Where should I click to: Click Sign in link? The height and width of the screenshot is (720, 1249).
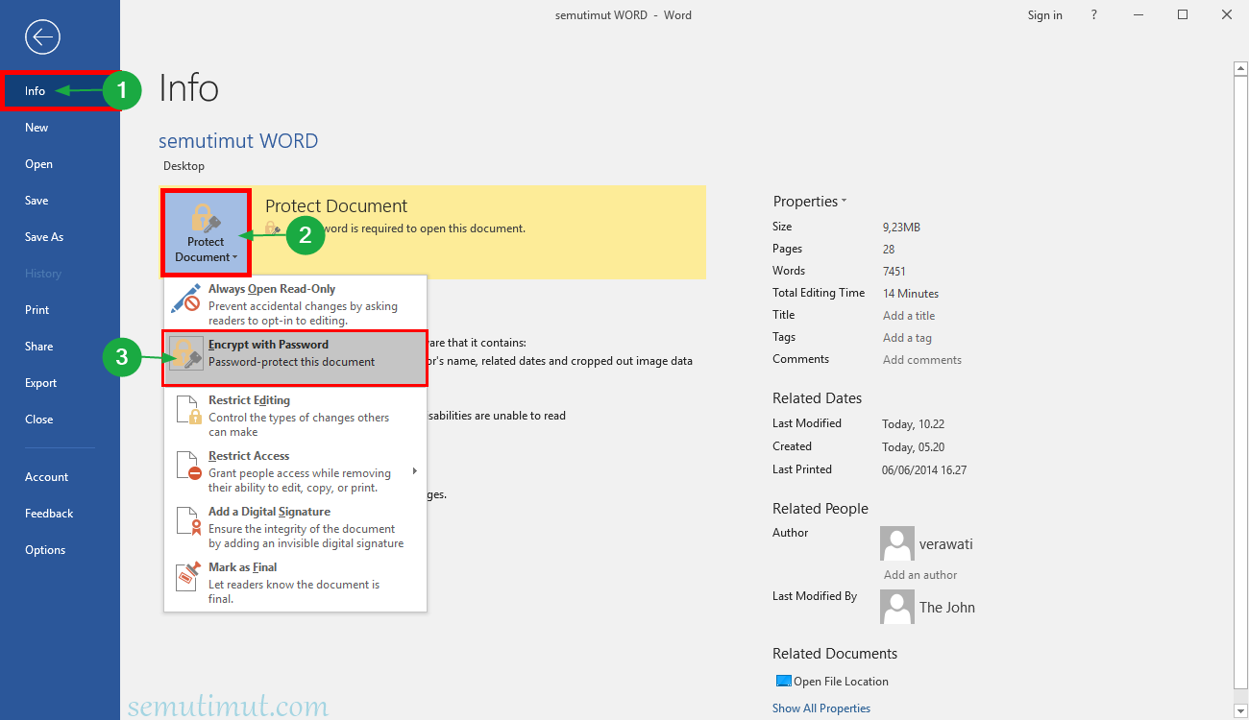1044,15
